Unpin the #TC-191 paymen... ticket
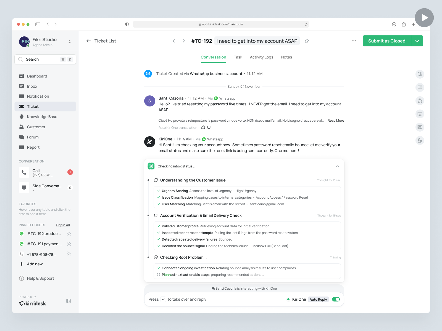 69,244
